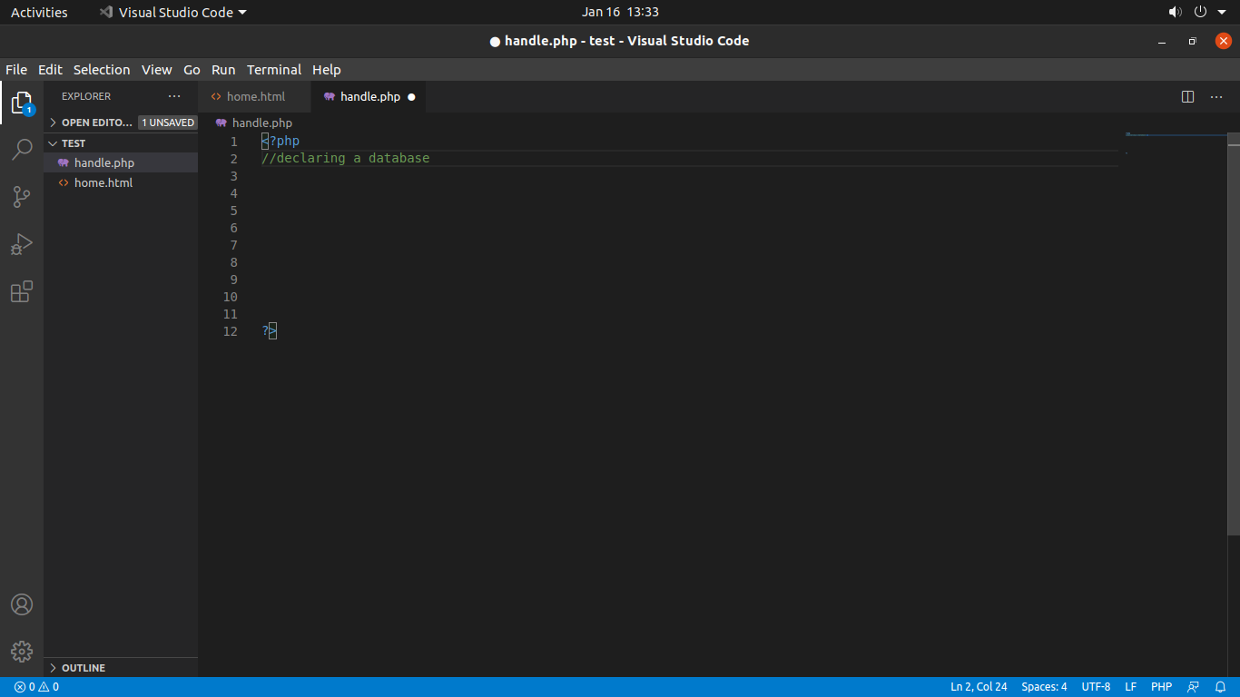
Task: Open the View menu
Action: point(156,70)
